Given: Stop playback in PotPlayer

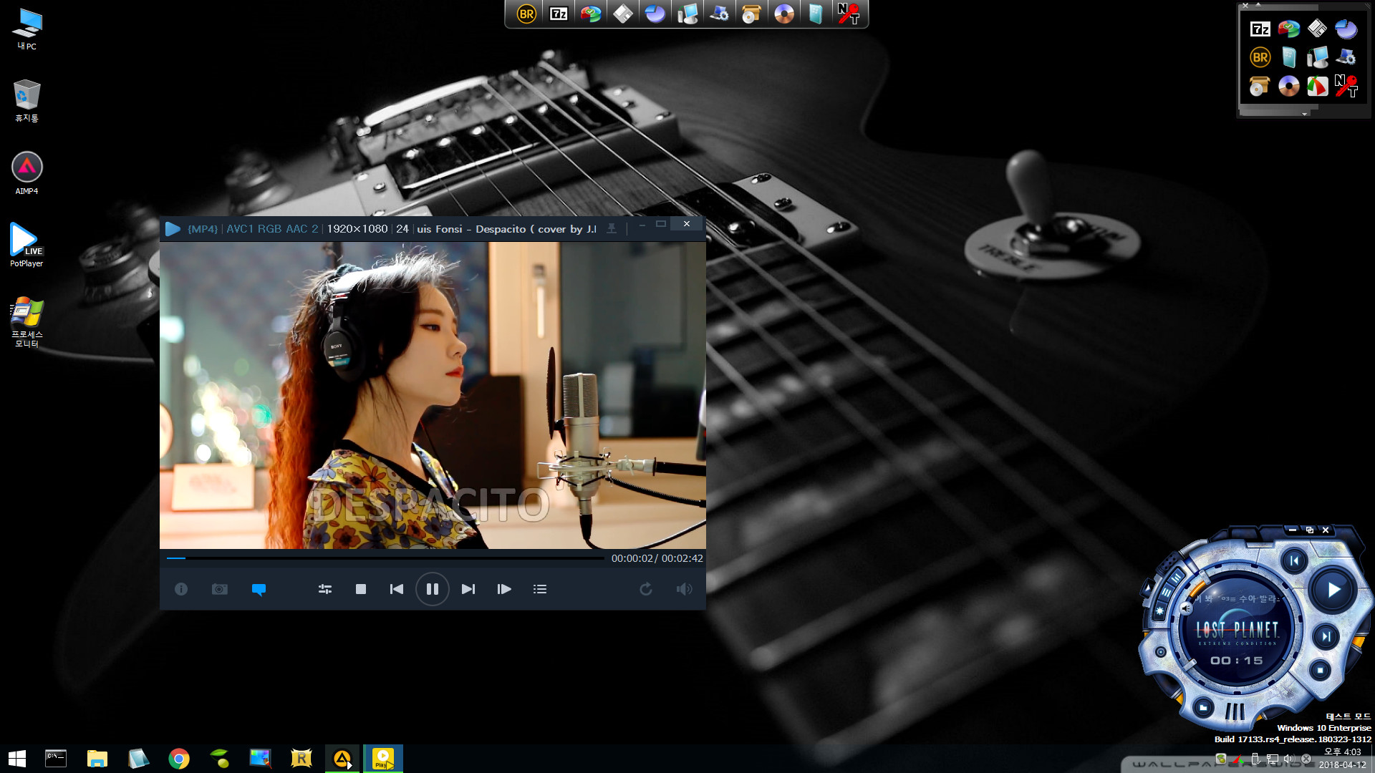Looking at the screenshot, I should 361,589.
